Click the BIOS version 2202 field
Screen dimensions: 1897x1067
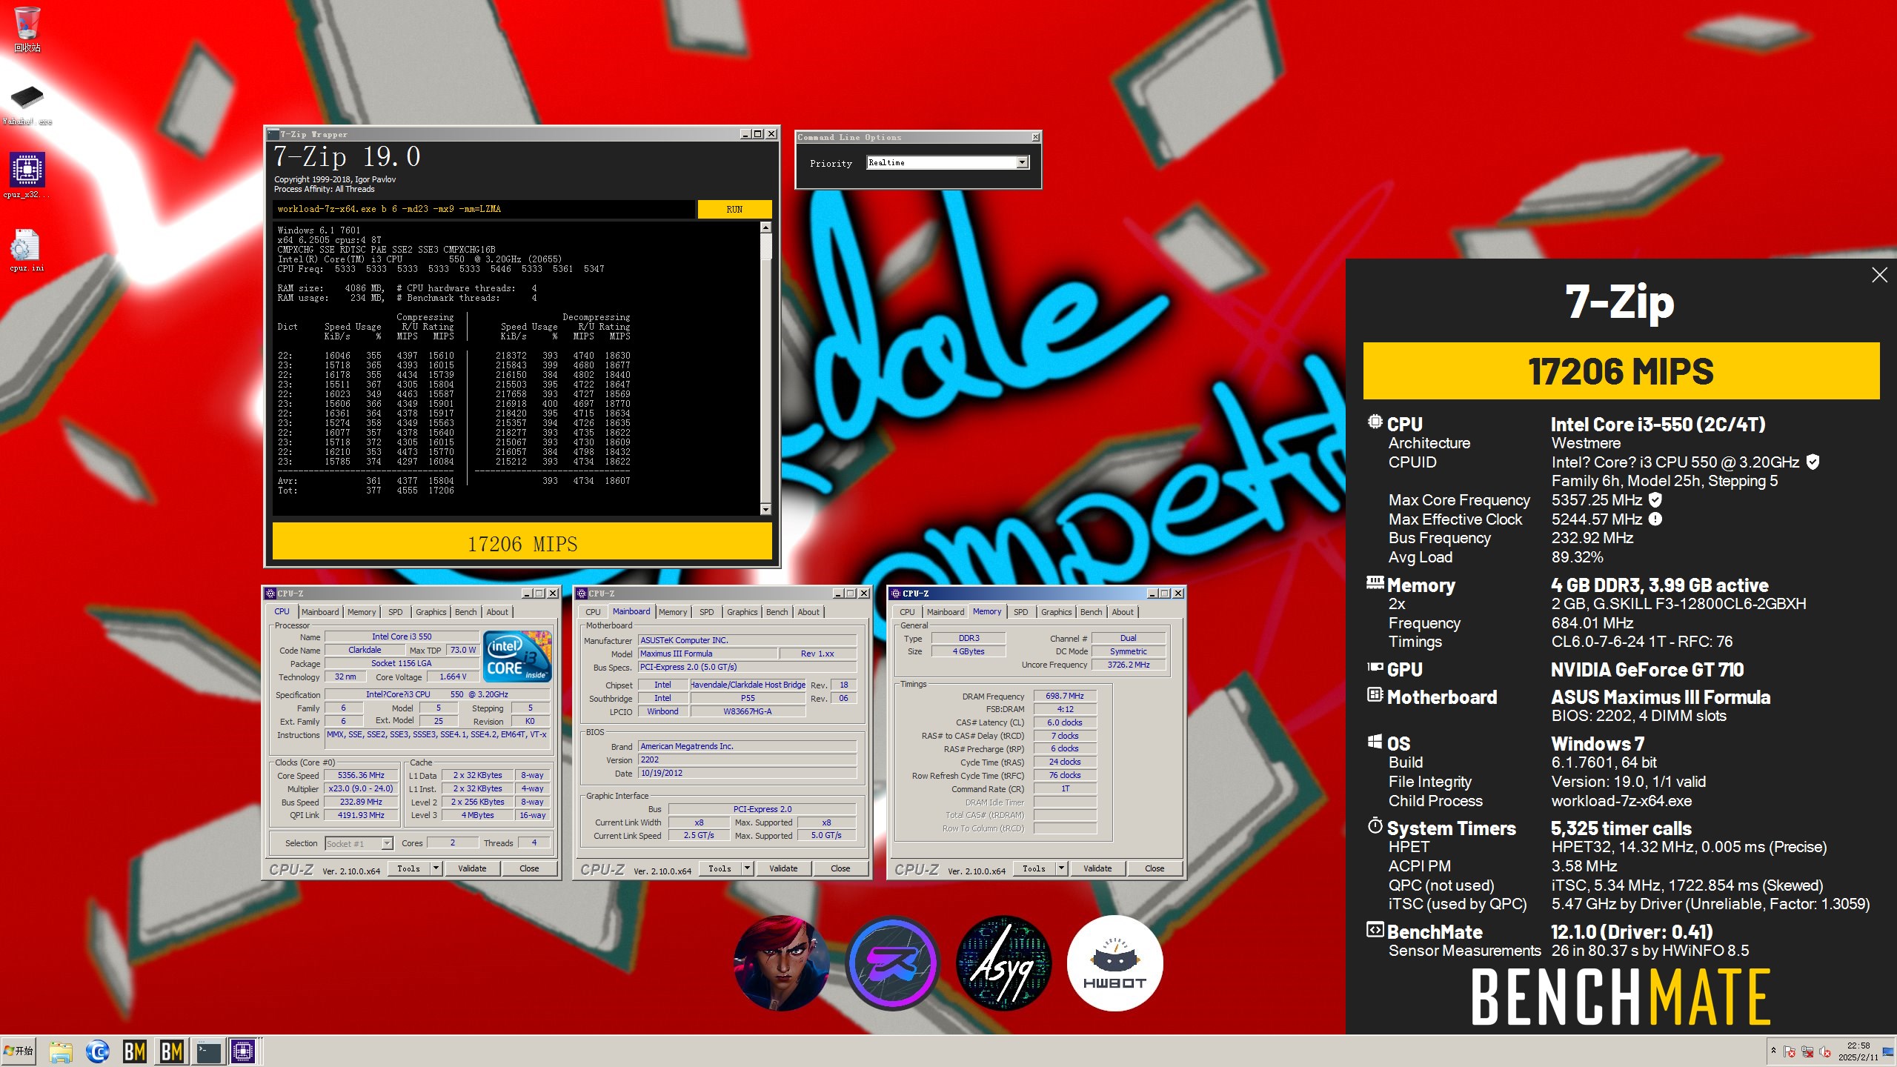(748, 759)
